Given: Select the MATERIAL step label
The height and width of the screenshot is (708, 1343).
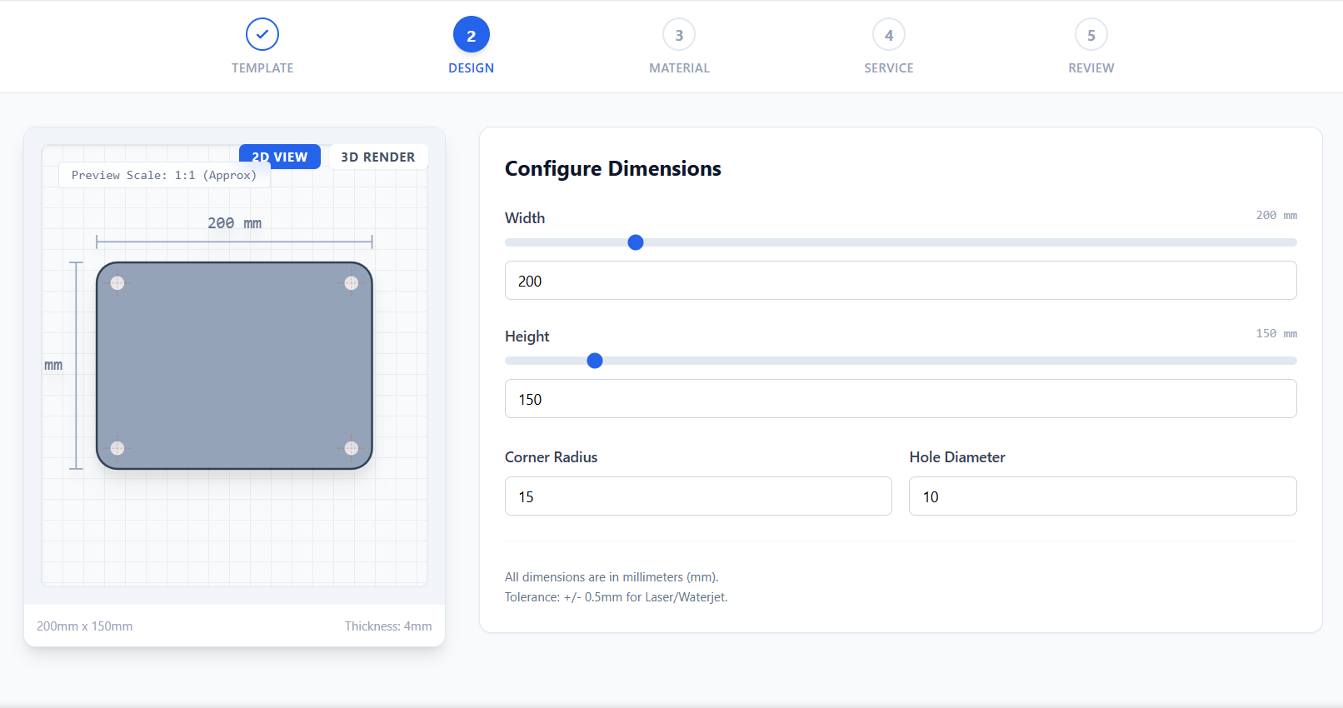Looking at the screenshot, I should pos(679,68).
